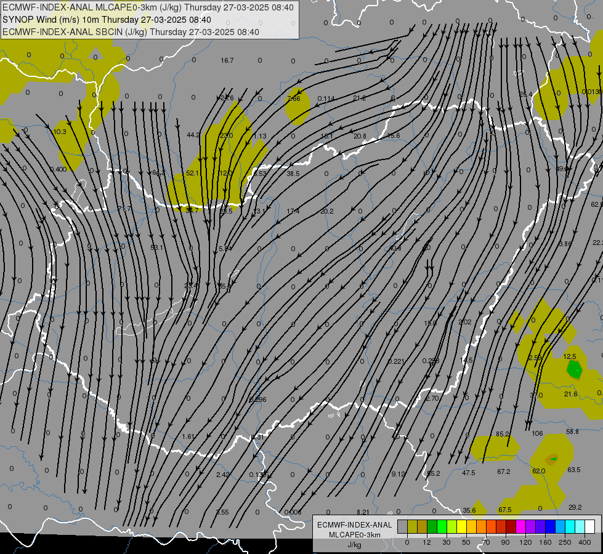The width and height of the screenshot is (603, 554).
Task: Select the pure blue legend swatch
Action: click(x=551, y=526)
